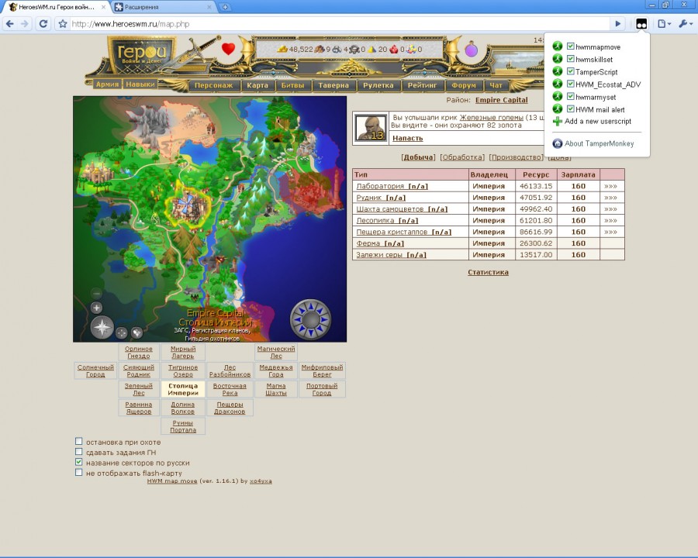Screen dimensions: 698x558
Task: Disable the HWM_Ecostat_ADV checkbox
Action: point(570,84)
